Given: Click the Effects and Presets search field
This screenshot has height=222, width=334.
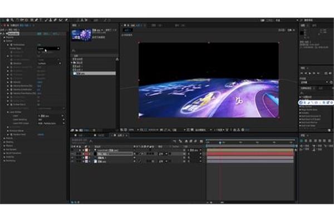Looking at the screenshot, I should pos(316,93).
